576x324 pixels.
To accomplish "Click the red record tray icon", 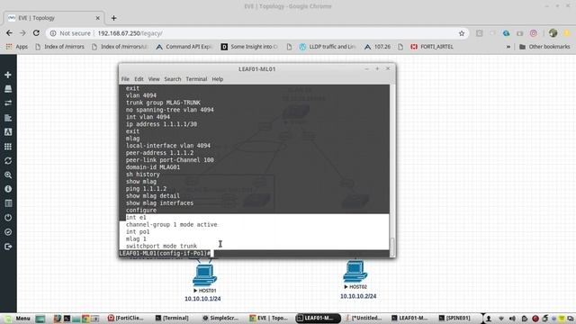I will 535,319.
